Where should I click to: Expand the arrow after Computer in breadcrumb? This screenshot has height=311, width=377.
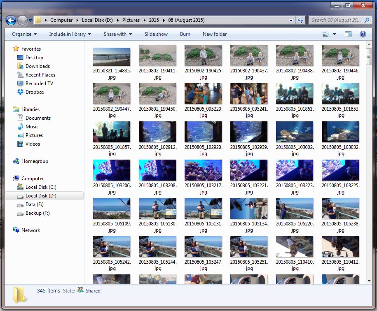point(77,20)
